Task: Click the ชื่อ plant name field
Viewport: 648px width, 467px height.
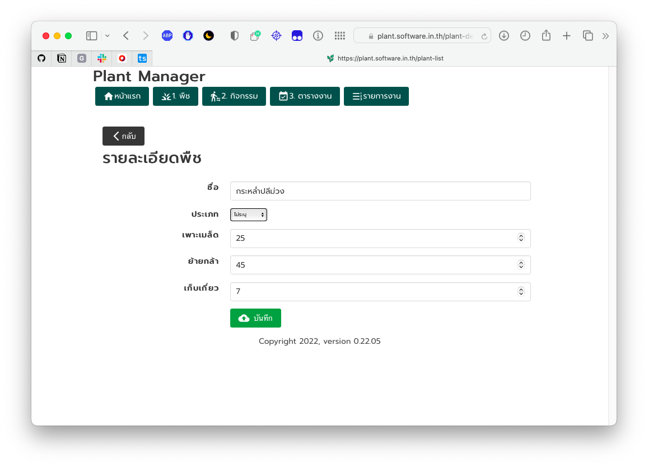Action: coord(380,191)
